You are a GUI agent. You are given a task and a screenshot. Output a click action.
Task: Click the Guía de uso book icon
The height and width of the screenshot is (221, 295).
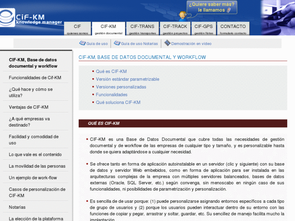coord(82,43)
